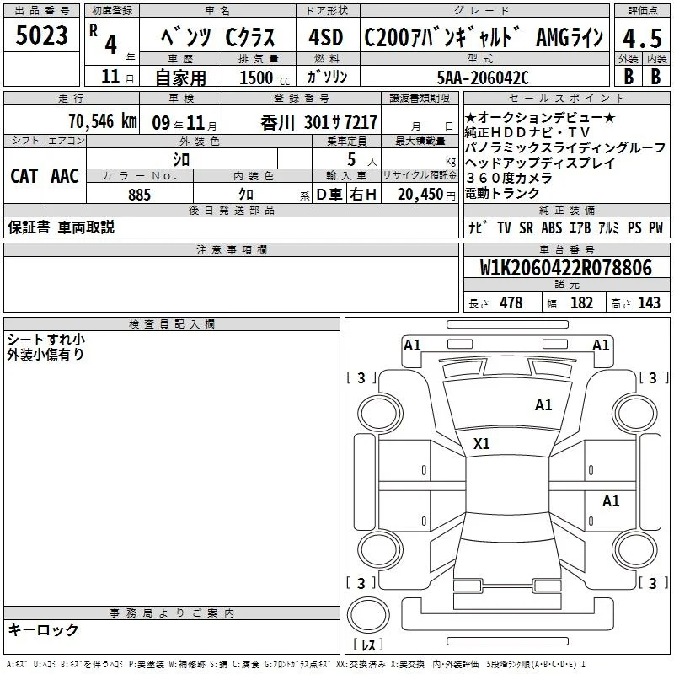Select the キーロック notice text

pyautogui.click(x=43, y=629)
